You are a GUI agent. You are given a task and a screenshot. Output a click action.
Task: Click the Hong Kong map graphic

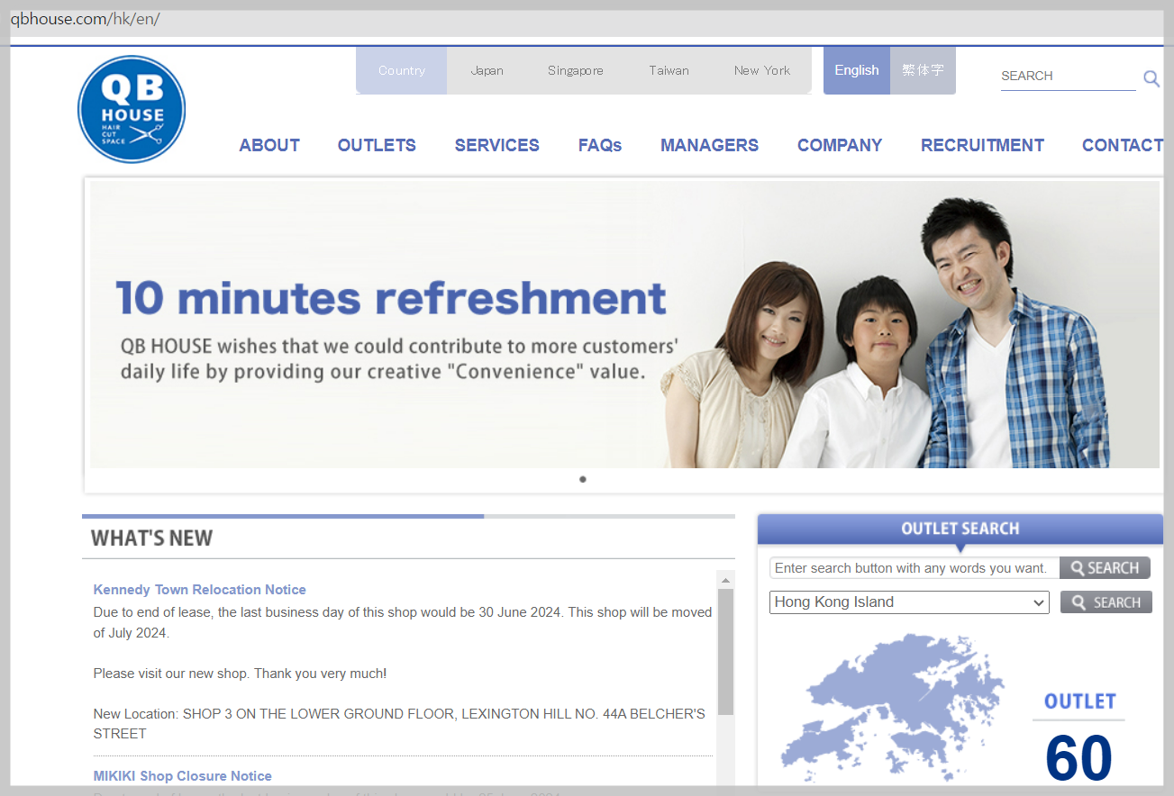tap(892, 708)
